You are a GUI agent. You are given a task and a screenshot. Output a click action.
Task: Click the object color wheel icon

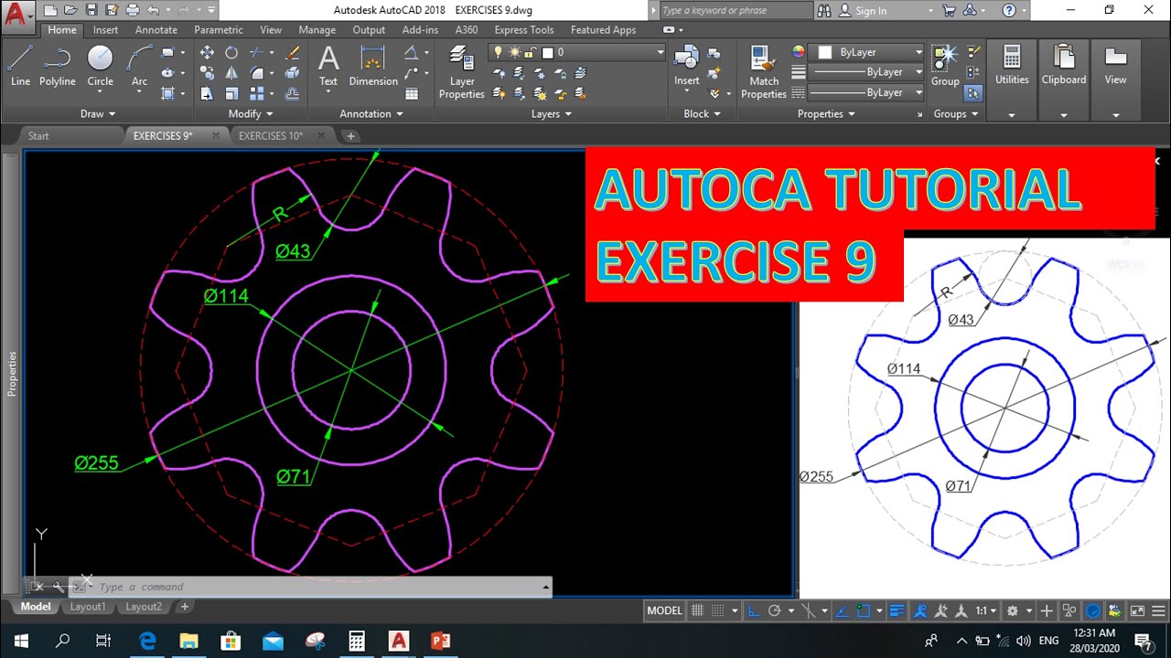pyautogui.click(x=799, y=52)
